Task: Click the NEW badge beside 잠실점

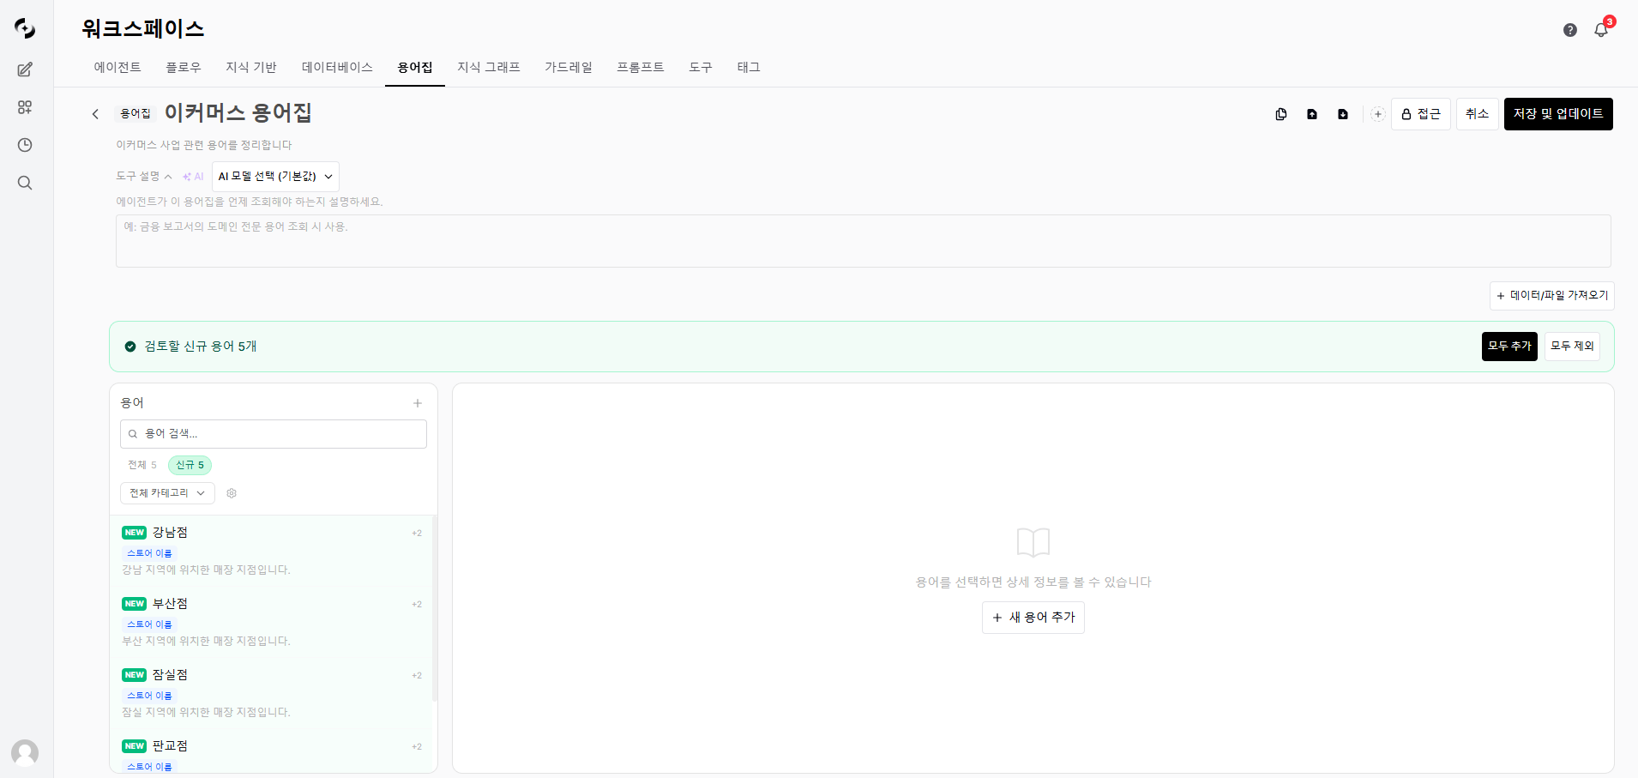Action: coord(135,675)
